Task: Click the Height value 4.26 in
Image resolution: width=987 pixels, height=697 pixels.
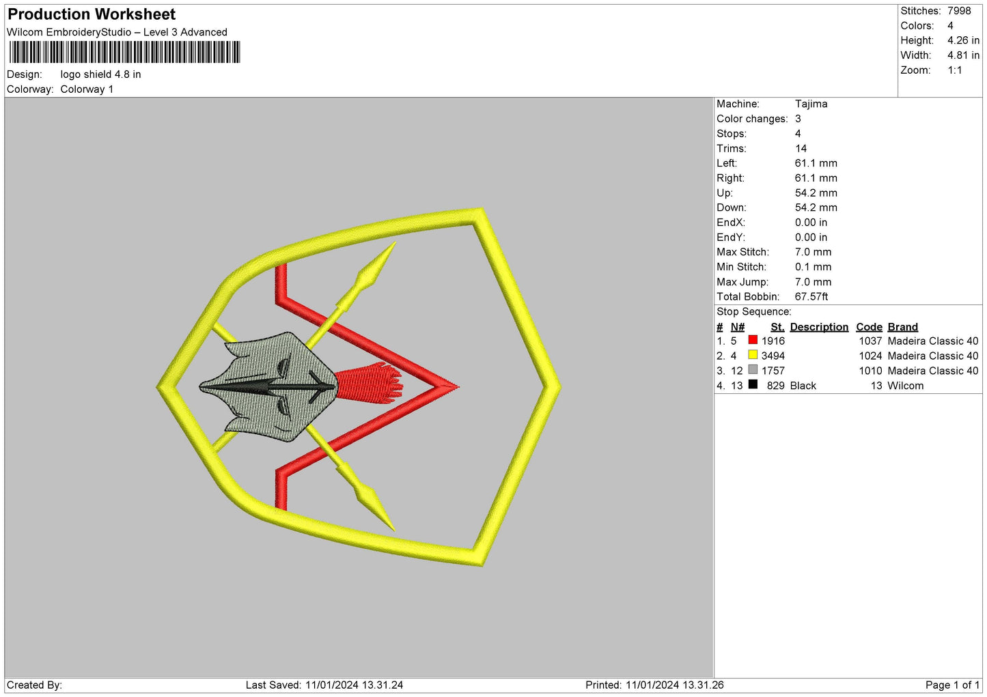Action: click(x=963, y=40)
